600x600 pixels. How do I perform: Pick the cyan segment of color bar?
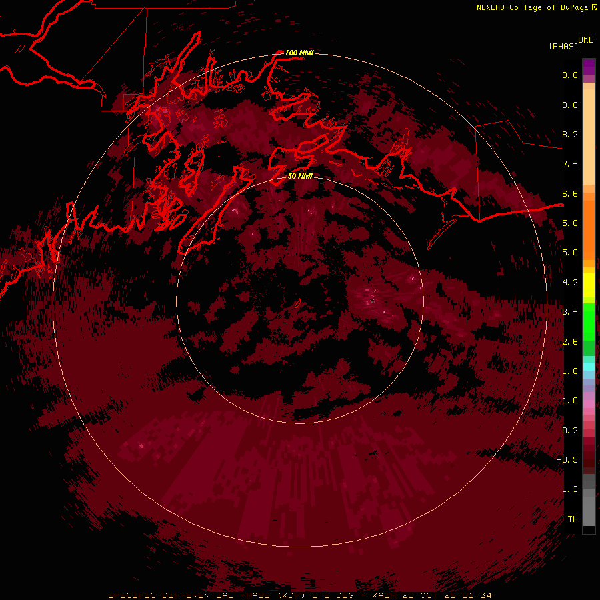589,367
